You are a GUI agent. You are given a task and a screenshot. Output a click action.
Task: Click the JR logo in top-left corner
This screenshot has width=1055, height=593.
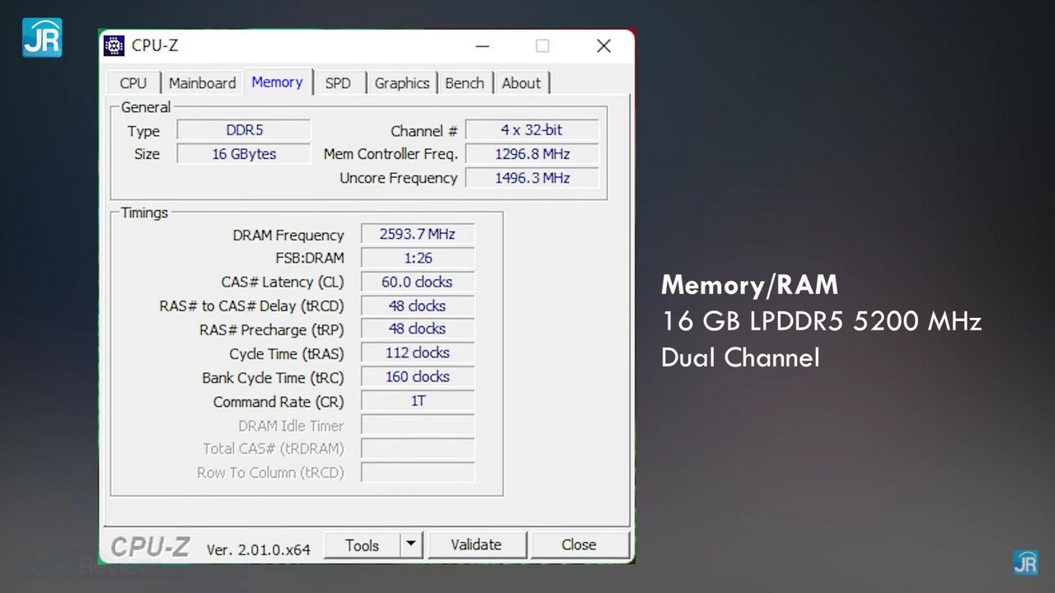pyautogui.click(x=42, y=37)
